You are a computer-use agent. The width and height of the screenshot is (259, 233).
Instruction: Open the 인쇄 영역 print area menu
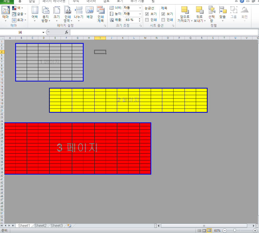[68, 14]
